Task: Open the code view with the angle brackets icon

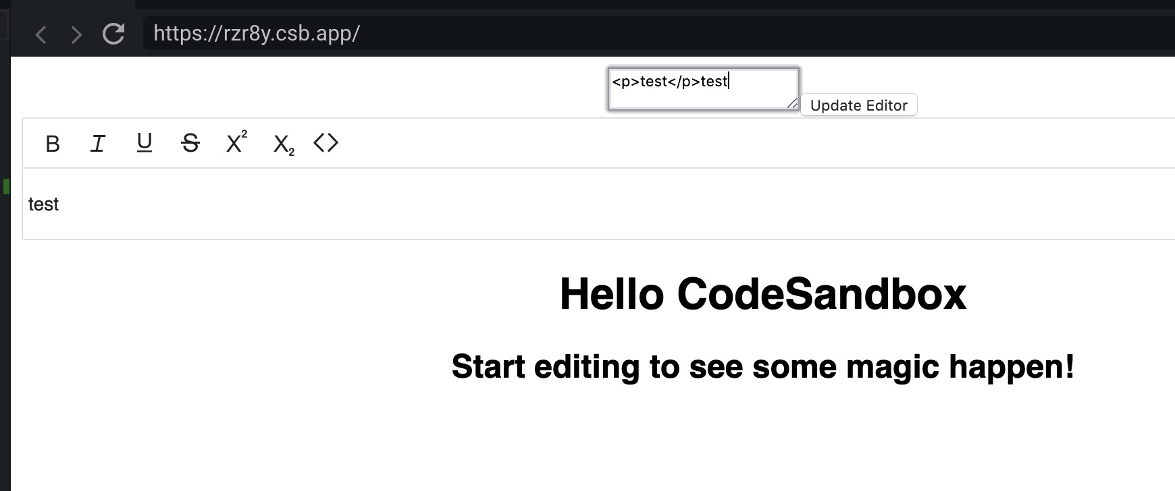Action: click(326, 143)
